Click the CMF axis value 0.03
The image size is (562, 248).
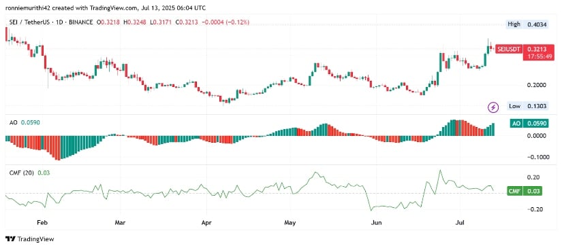coord(532,192)
